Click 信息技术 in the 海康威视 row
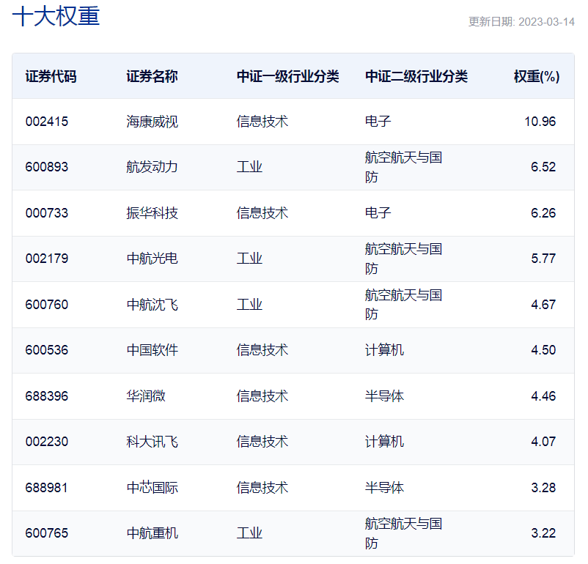This screenshot has width=588, height=564. click(262, 122)
